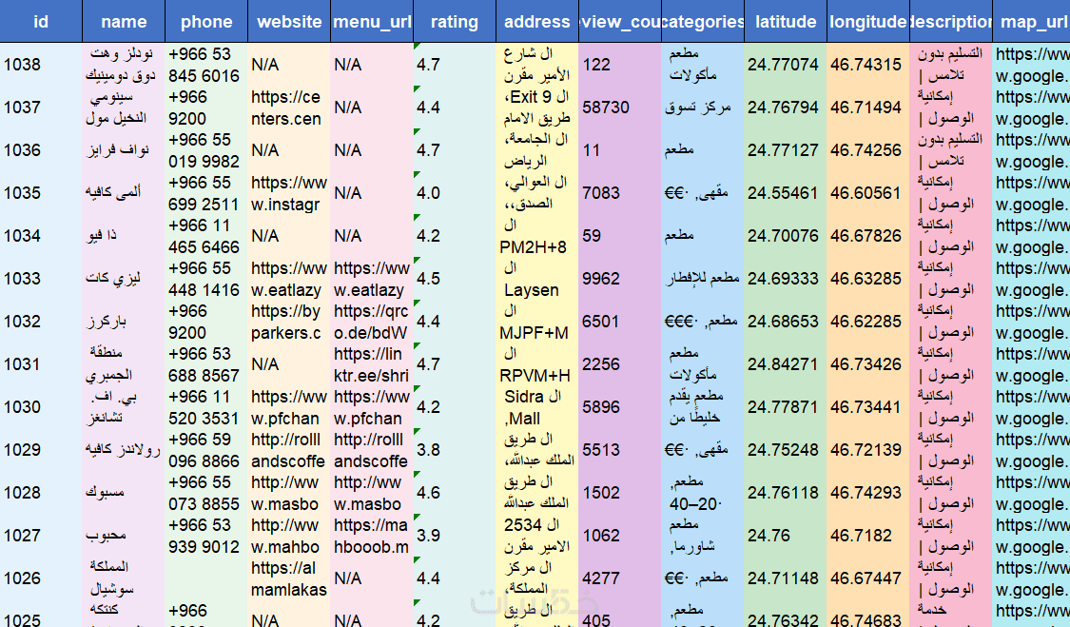Select longitude cell 46.7182

868,536
